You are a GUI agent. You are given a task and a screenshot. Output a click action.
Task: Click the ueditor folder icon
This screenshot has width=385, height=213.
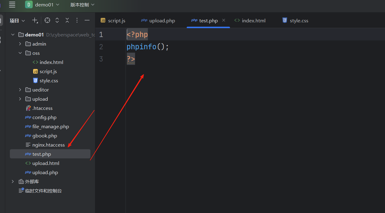click(x=28, y=90)
